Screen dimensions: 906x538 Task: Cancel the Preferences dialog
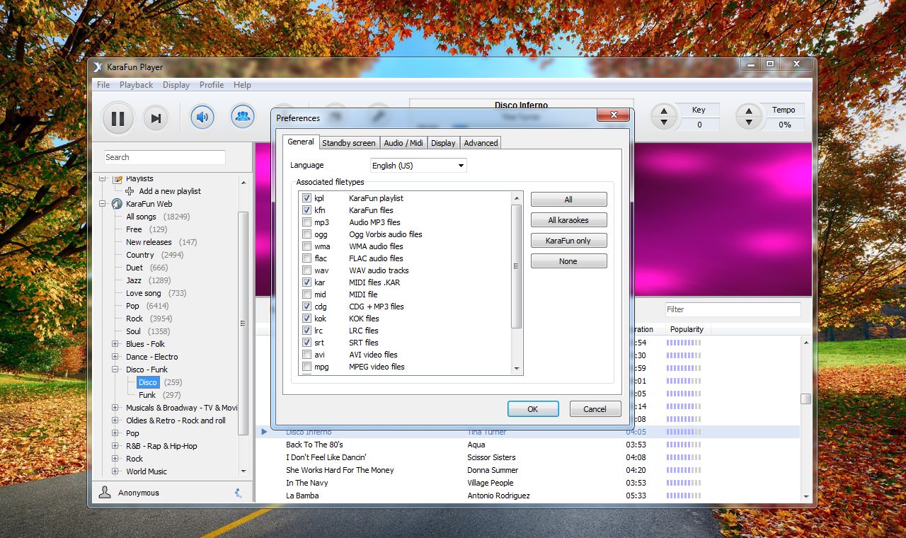[x=595, y=409]
